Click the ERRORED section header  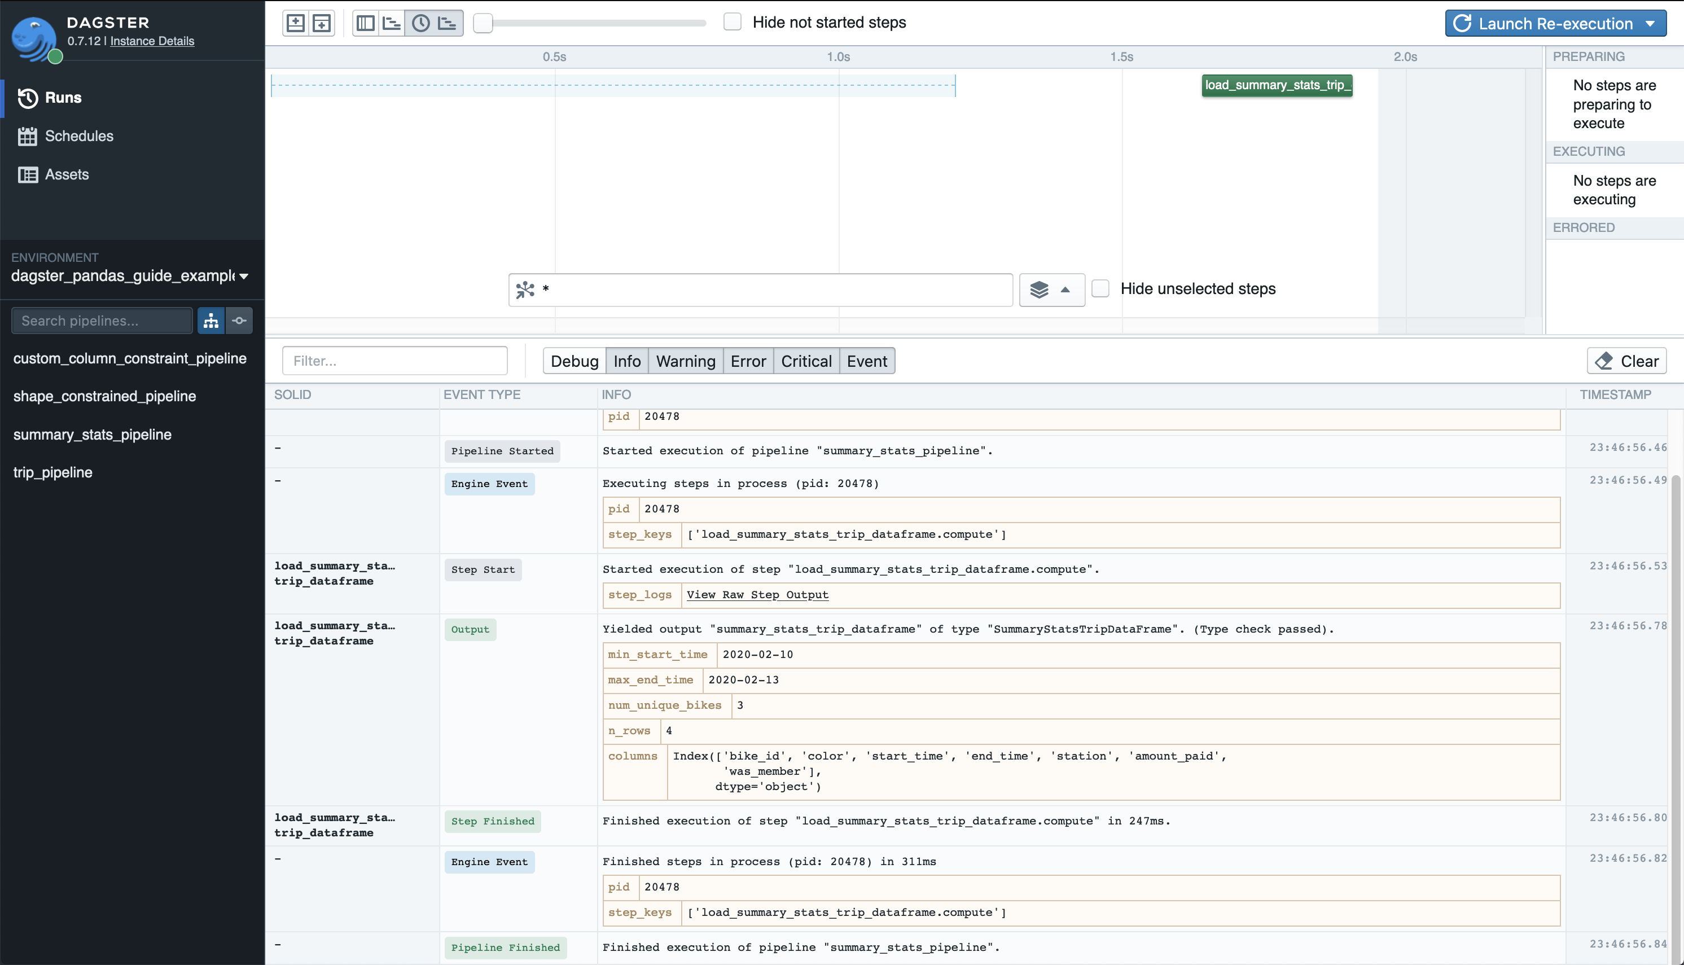(1584, 228)
